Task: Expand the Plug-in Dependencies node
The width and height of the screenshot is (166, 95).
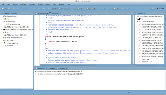Action: 3,38
